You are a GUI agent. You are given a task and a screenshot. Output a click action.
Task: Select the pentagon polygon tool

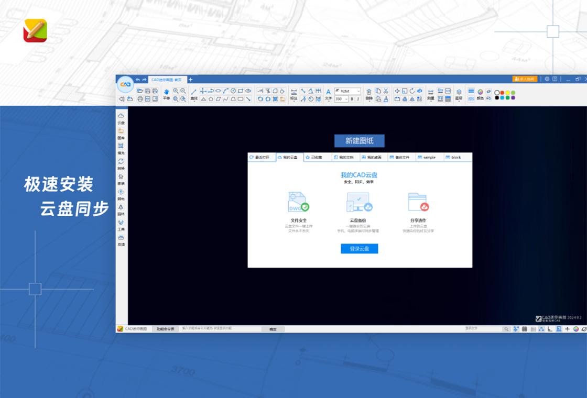(x=211, y=99)
